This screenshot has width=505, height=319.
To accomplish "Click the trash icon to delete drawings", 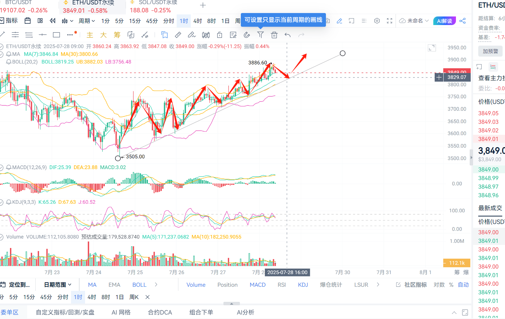I will [274, 35].
